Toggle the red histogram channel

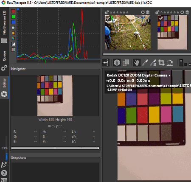pyautogui.click(x=13, y=11)
